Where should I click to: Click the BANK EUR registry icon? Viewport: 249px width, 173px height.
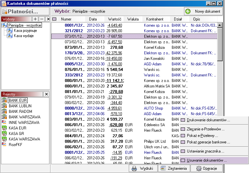pyautogui.click(x=4, y=100)
